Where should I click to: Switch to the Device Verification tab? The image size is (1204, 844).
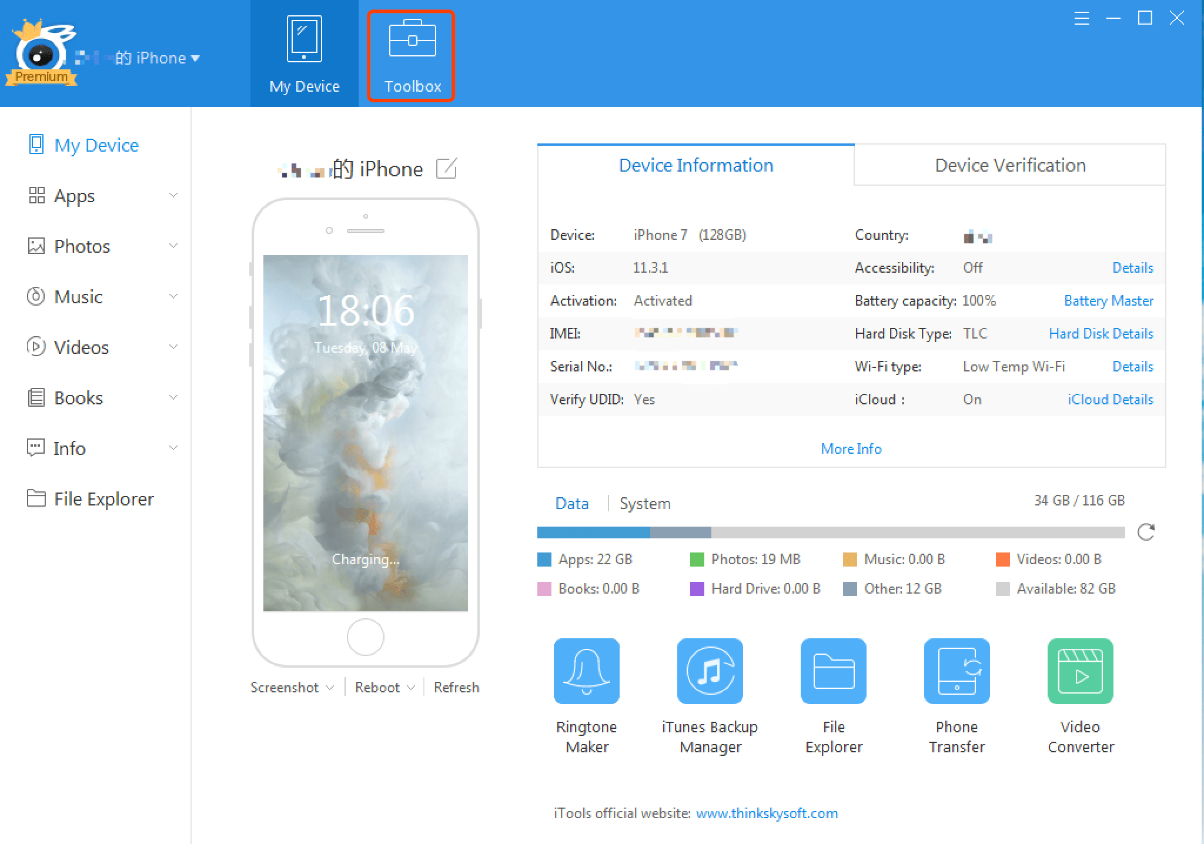coord(1009,165)
